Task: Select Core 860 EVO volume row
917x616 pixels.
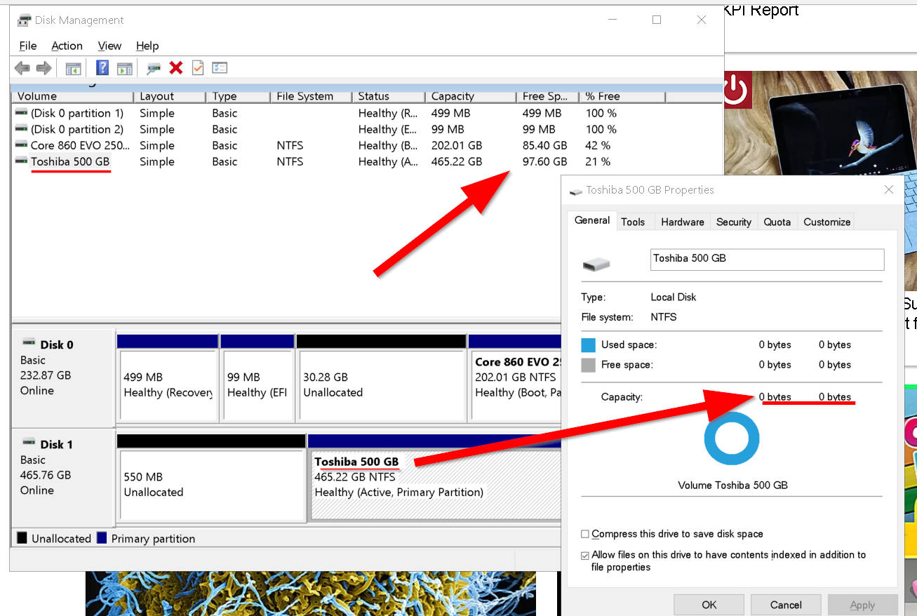Action: [x=366, y=145]
